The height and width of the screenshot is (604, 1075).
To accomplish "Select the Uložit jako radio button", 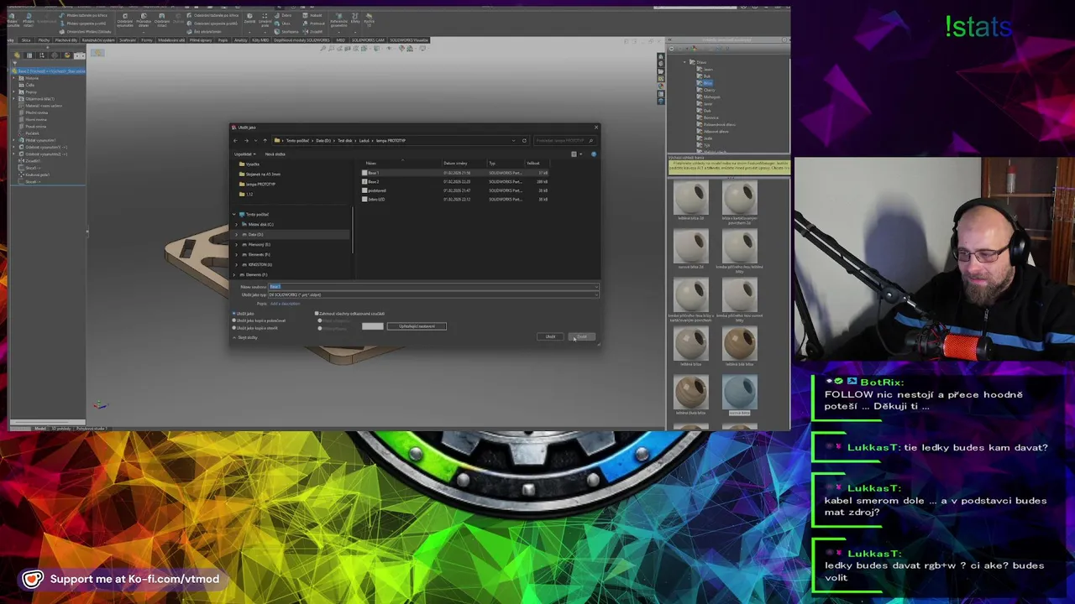I will pyautogui.click(x=234, y=314).
